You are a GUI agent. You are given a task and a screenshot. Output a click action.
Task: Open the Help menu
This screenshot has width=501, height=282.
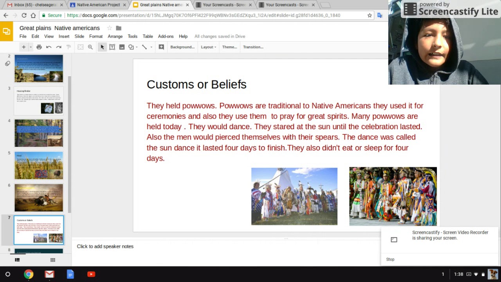[183, 36]
